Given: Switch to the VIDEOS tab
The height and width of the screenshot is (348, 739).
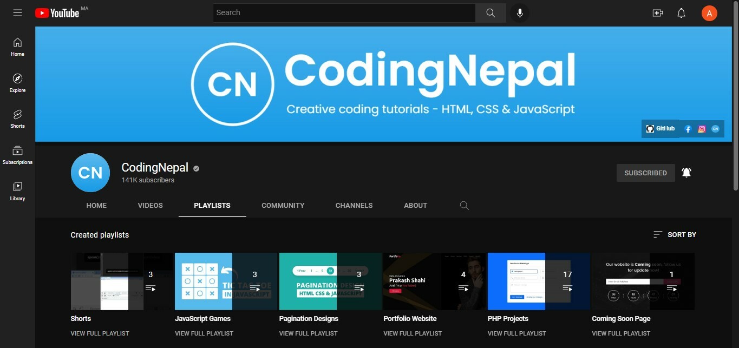Looking at the screenshot, I should (x=150, y=205).
